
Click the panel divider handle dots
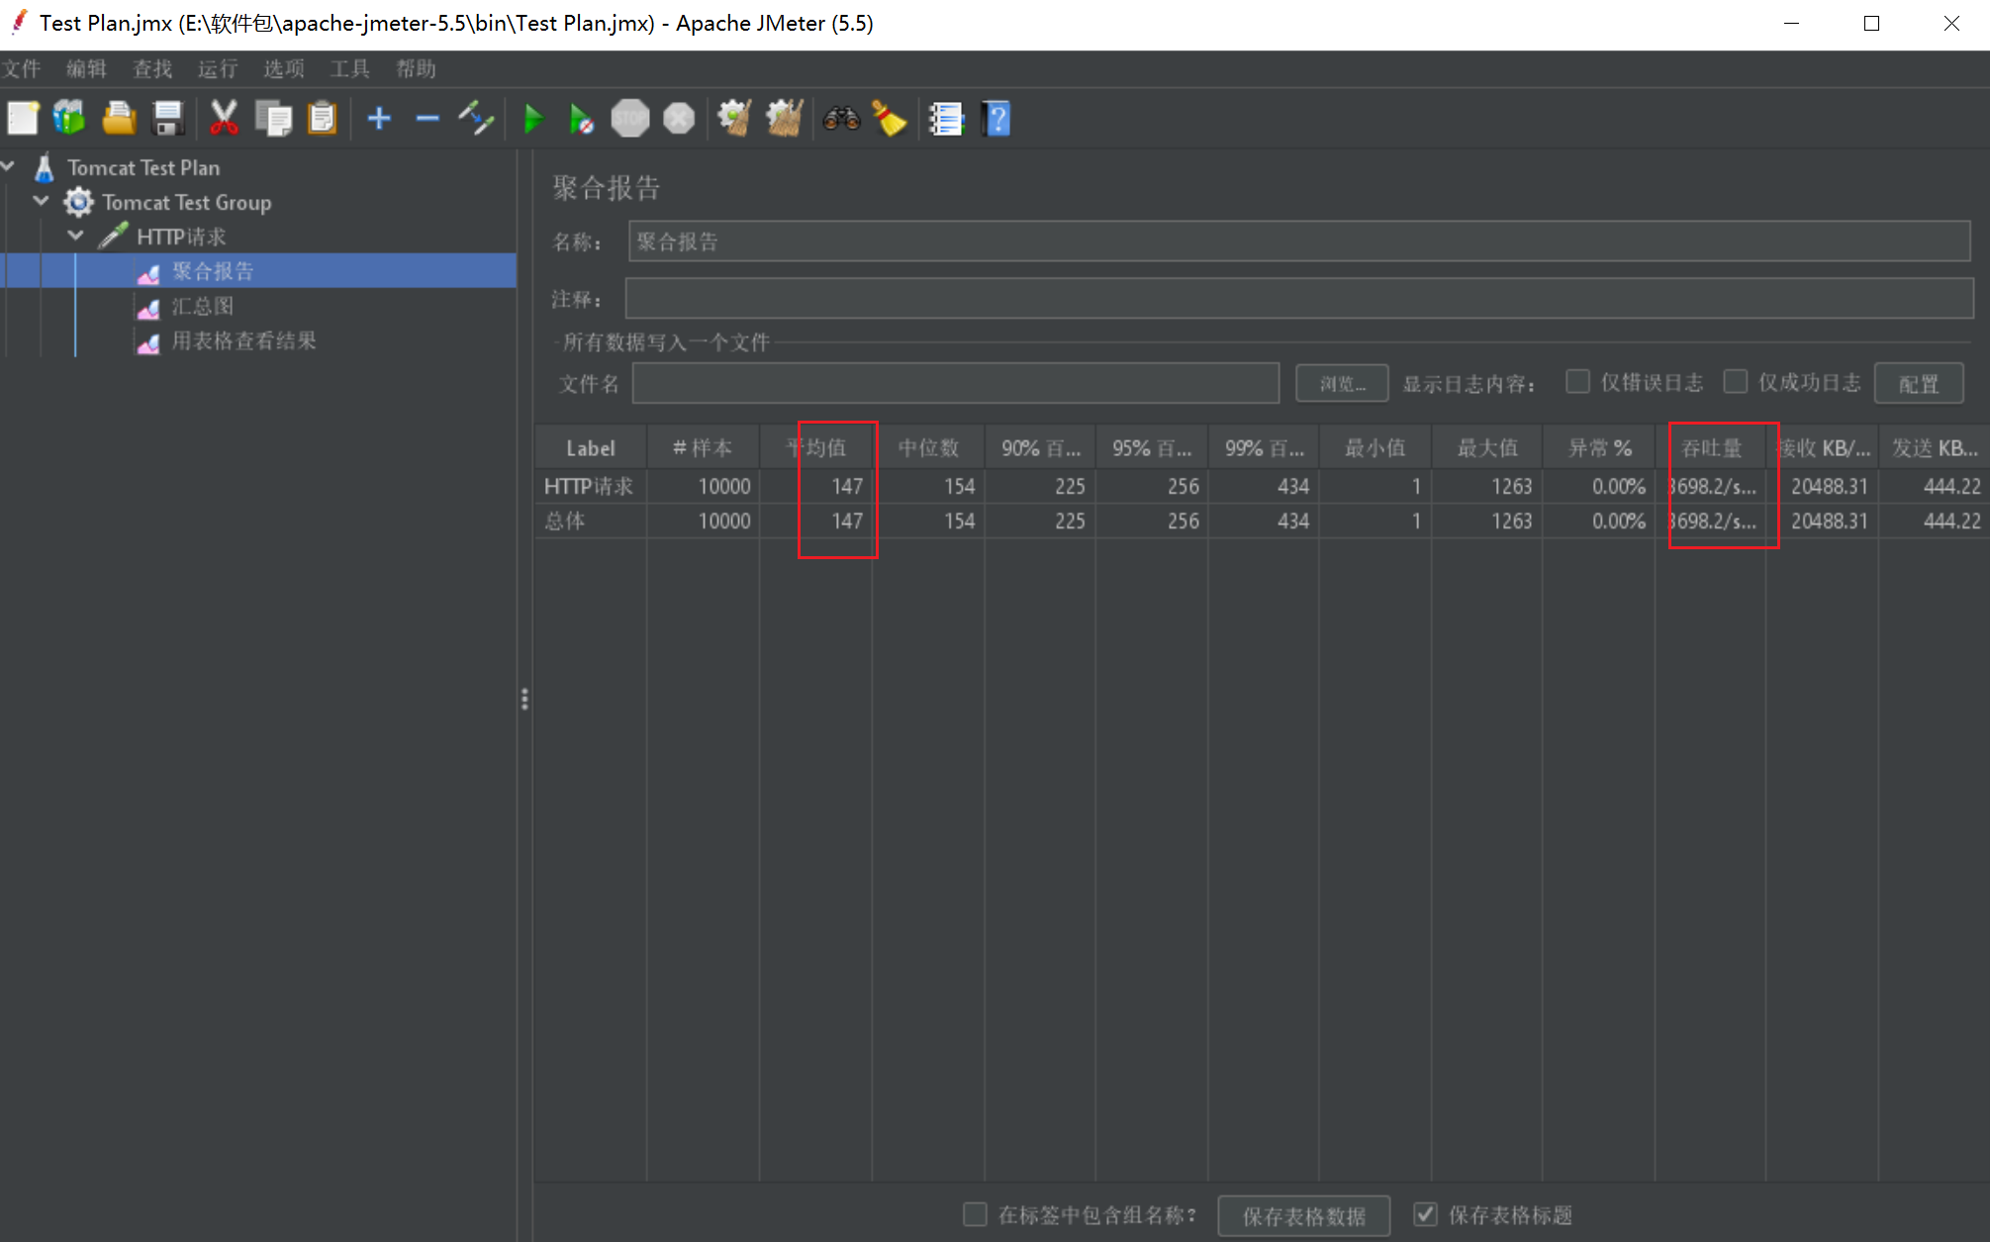pyautogui.click(x=524, y=700)
